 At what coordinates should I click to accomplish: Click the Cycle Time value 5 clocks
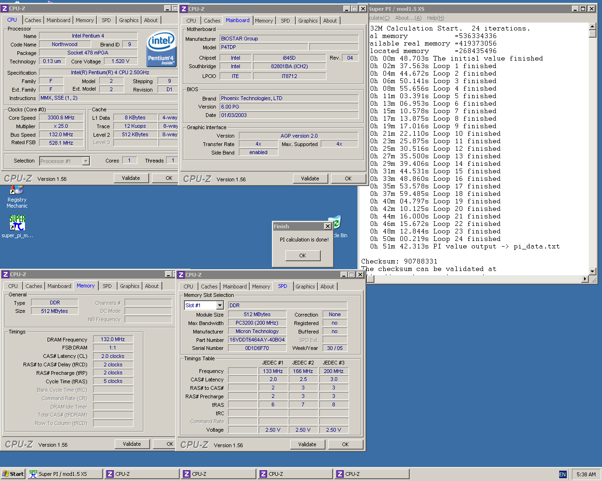113,381
